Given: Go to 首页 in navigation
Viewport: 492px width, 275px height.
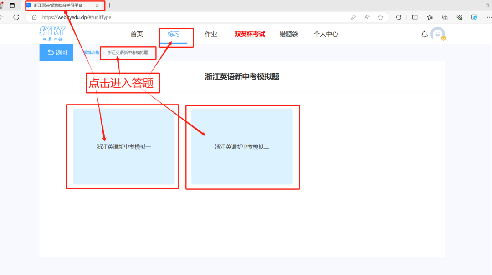Looking at the screenshot, I should [137, 34].
